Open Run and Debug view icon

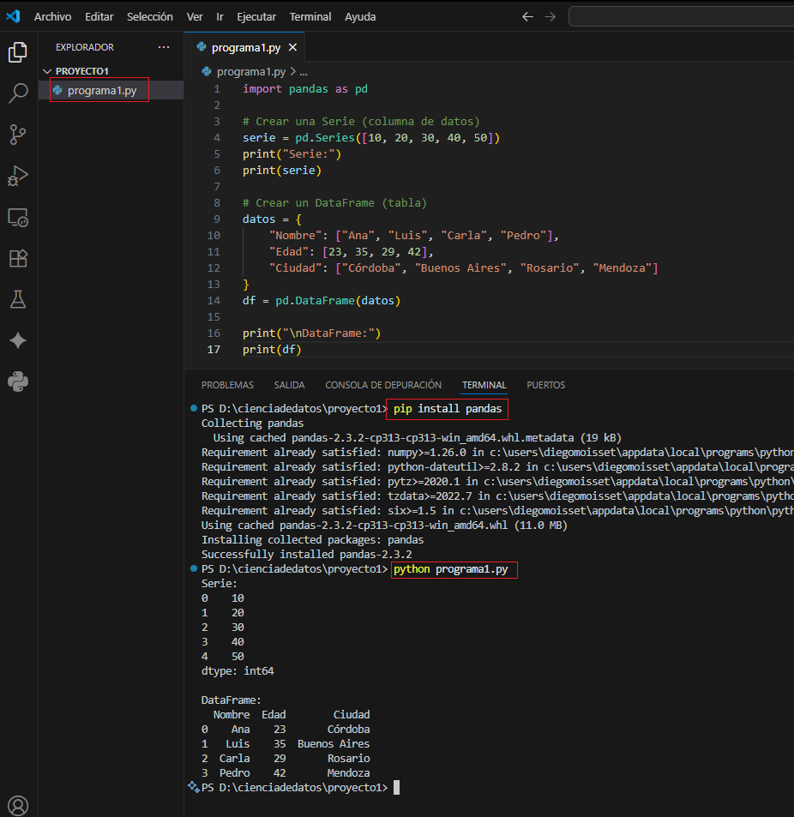click(17, 176)
